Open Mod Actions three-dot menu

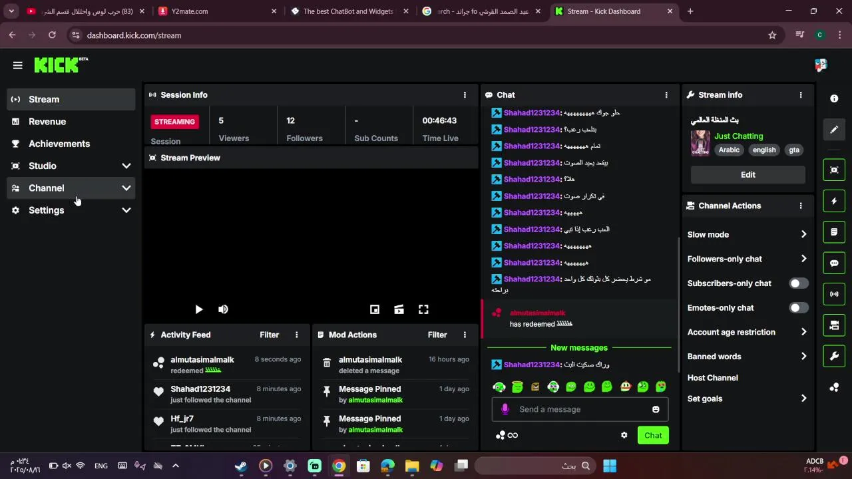[x=465, y=335]
